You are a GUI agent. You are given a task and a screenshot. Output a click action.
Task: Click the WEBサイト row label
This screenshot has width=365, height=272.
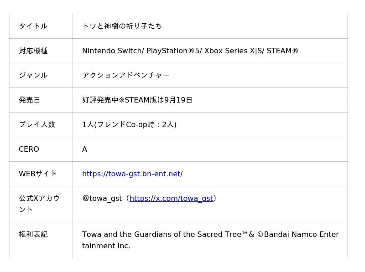tap(38, 174)
